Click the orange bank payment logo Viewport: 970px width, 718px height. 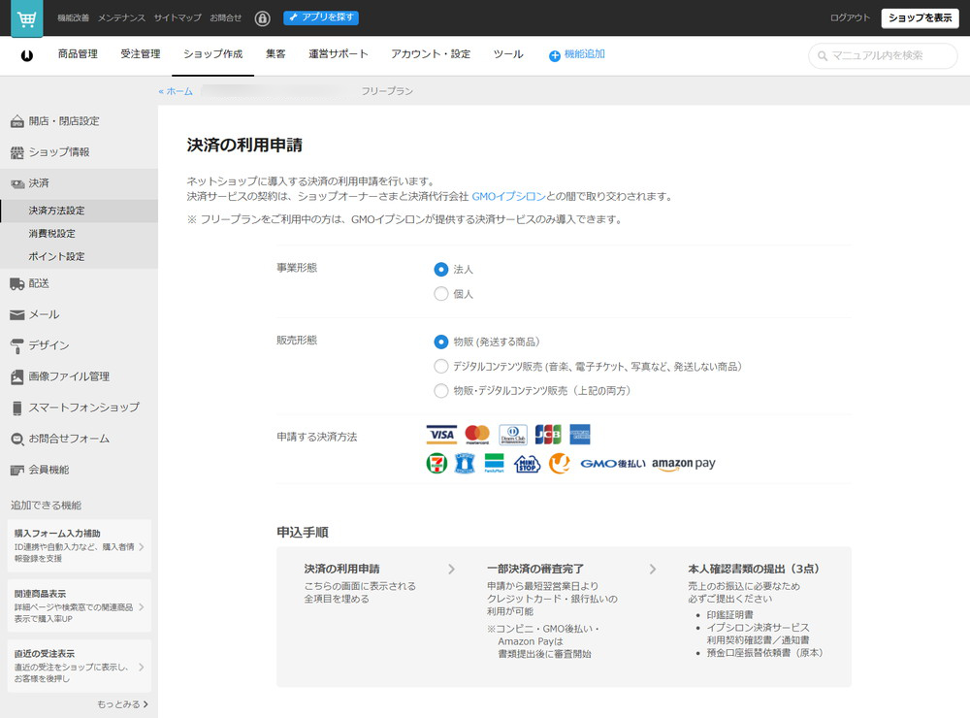(560, 463)
